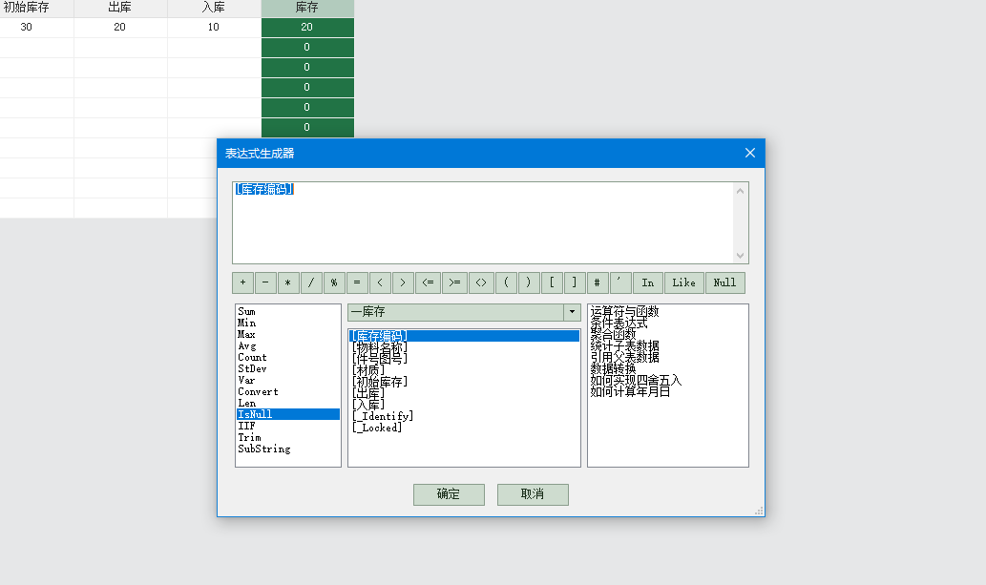Open help topic 如何实现四舍五入
This screenshot has width=986, height=585.
636,380
